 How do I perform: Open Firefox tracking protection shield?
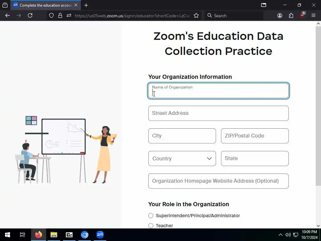click(x=51, y=16)
